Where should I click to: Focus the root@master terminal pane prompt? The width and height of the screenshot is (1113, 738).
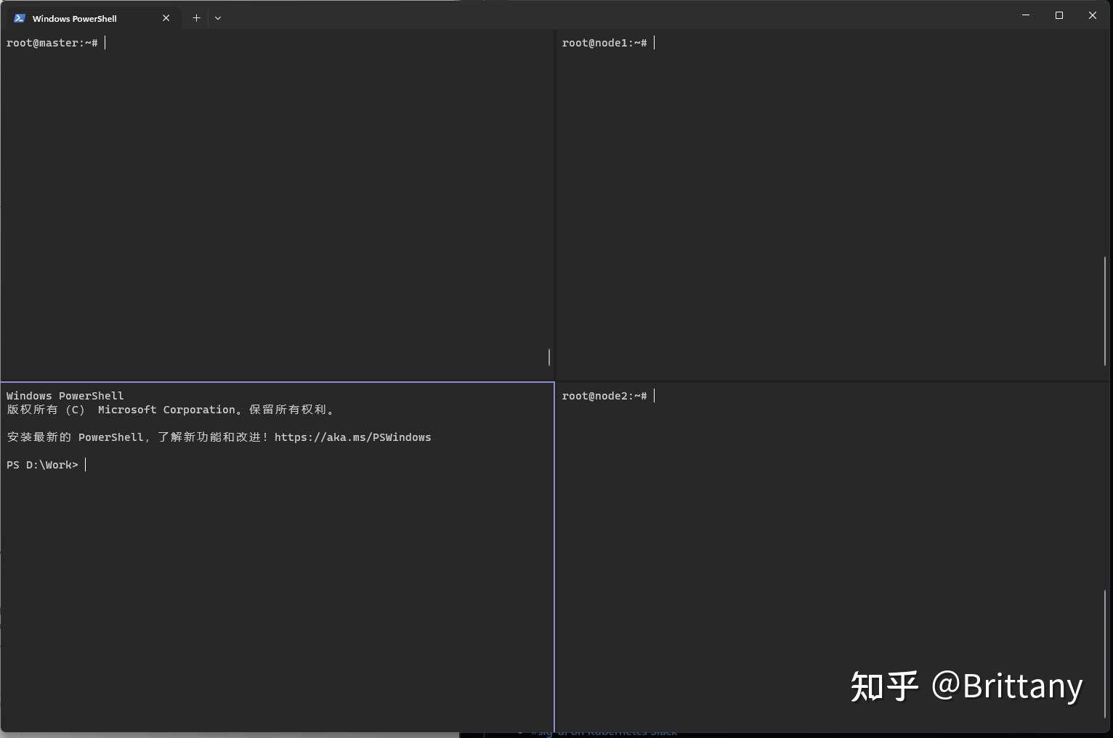click(52, 43)
